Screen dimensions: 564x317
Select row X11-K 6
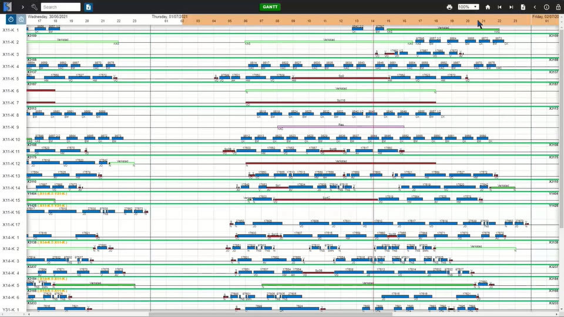[11, 91]
